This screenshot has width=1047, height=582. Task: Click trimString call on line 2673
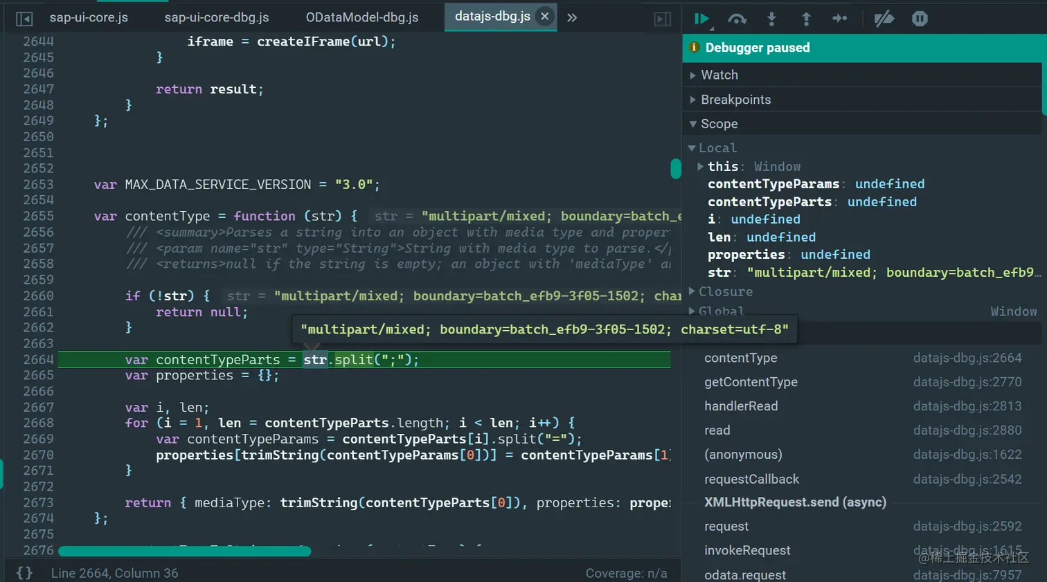tap(319, 503)
